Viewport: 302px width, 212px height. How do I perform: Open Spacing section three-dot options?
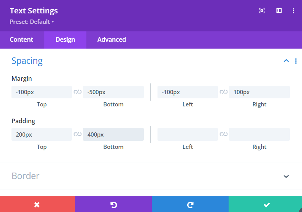tap(296, 61)
